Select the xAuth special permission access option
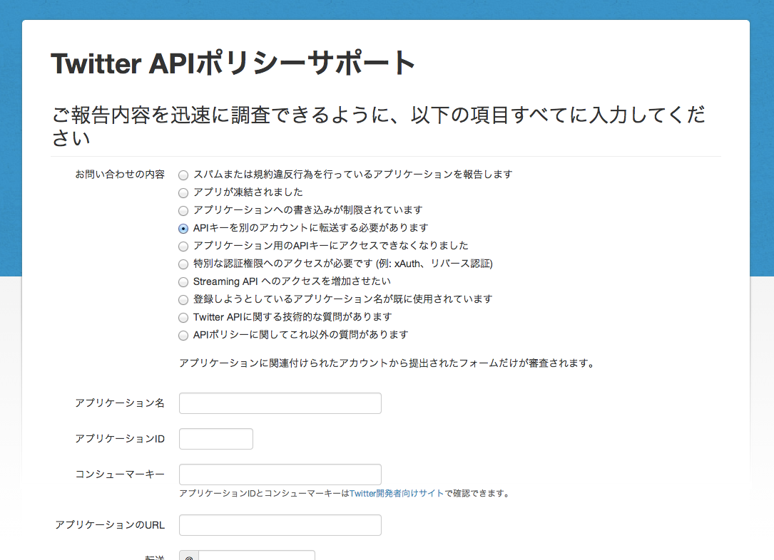The height and width of the screenshot is (560, 774). tap(183, 264)
